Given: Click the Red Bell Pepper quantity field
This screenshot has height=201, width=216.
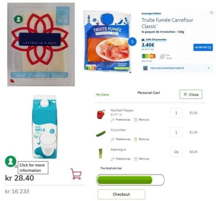Looking at the screenshot, I should 176,113.
